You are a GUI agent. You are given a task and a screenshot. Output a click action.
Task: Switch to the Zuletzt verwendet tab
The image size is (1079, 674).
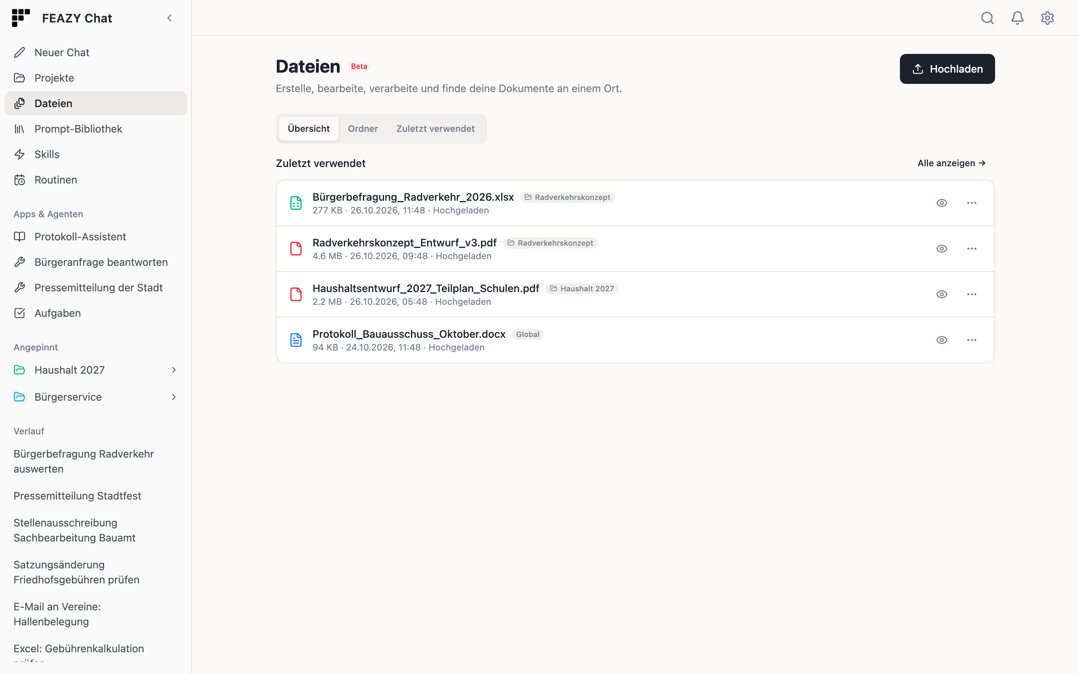[435, 129]
